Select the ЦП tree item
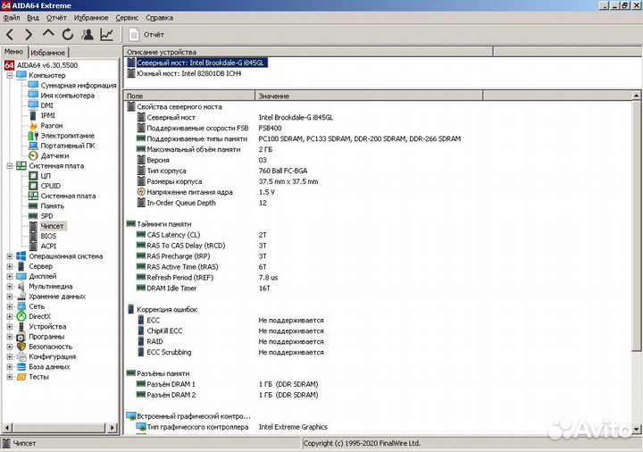Image resolution: width=643 pixels, height=452 pixels. pos(46,176)
